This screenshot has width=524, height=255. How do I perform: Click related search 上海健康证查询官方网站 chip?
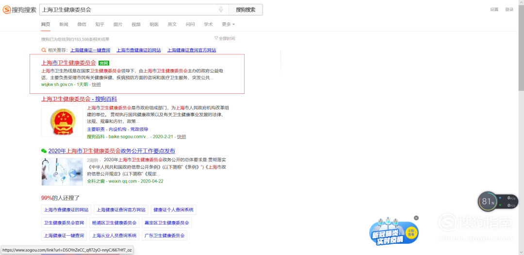pos(121,210)
